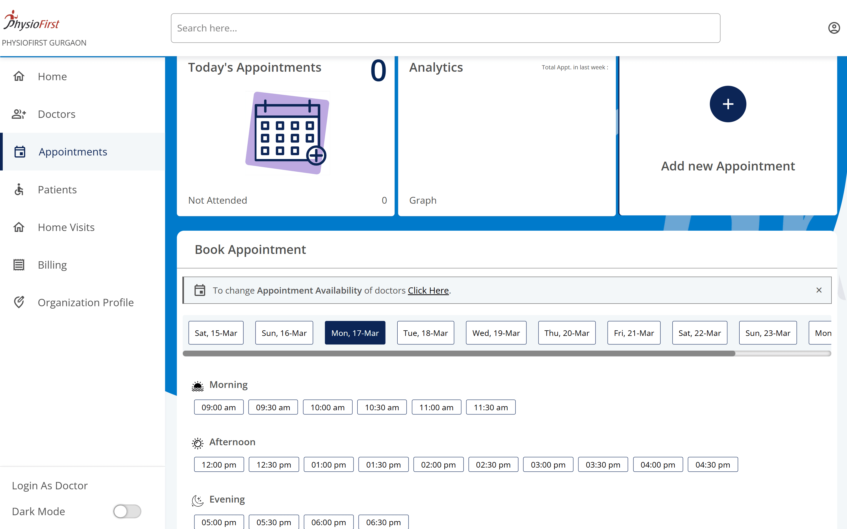Viewport: 847px width, 529px height.
Task: Choose the 09:00 am slot
Action: (x=219, y=407)
